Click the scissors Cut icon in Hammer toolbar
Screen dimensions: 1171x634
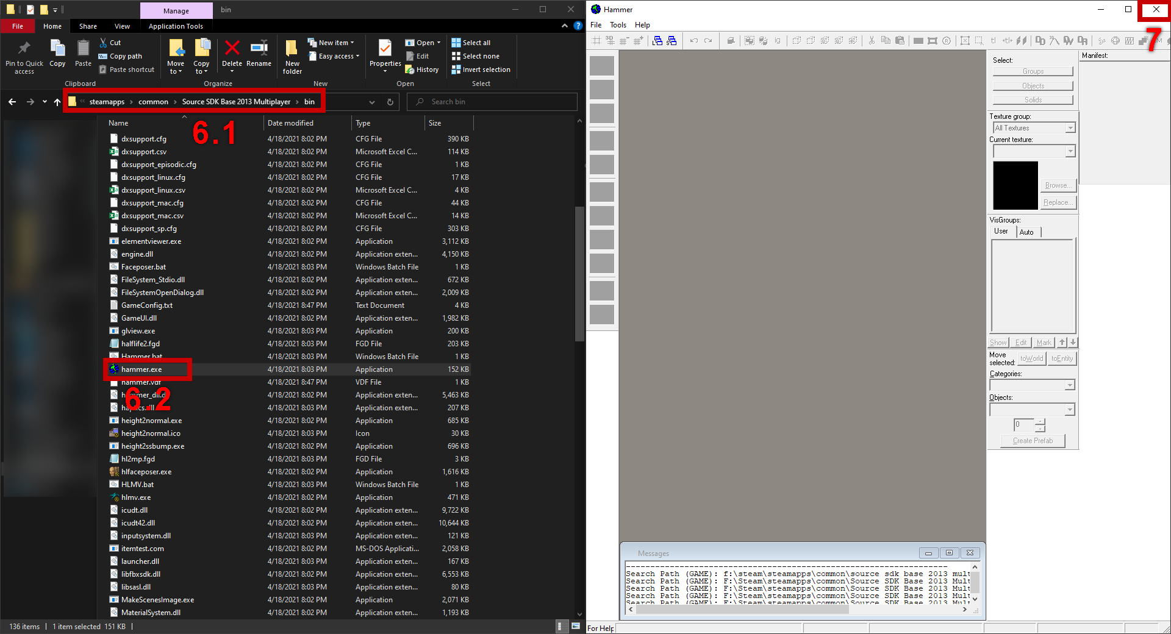click(872, 41)
